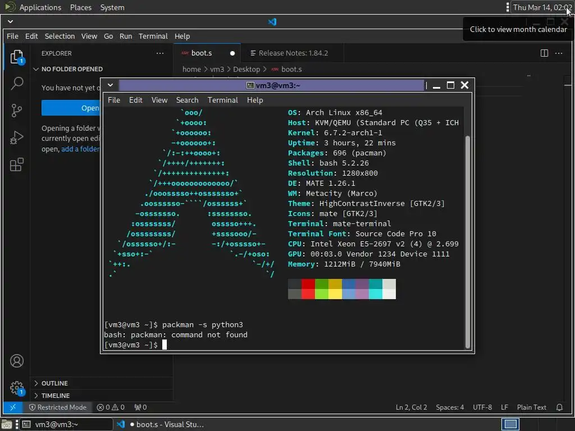
Task: Open Run and Debug view icon
Action: 17,137
